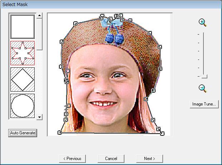
Task: Click the zoom in magnifier icon
Action: tap(203, 23)
